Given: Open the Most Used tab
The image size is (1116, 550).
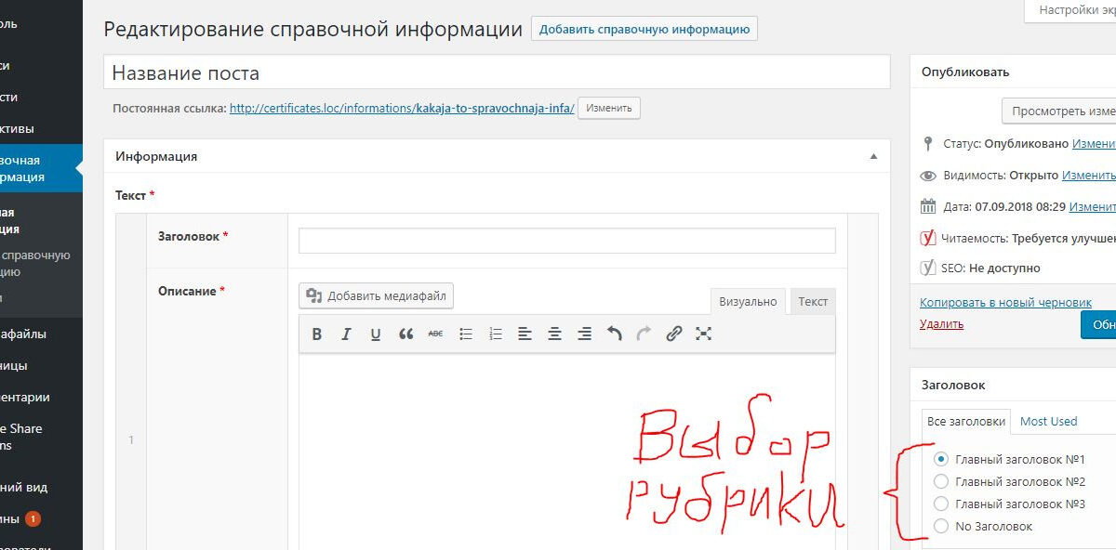Looking at the screenshot, I should 1048,421.
